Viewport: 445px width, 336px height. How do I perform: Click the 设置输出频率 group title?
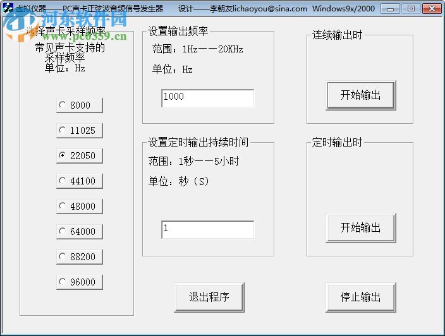(x=178, y=31)
